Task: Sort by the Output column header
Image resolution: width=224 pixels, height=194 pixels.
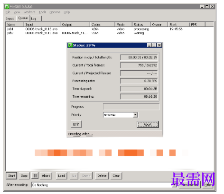Action: tap(75, 25)
